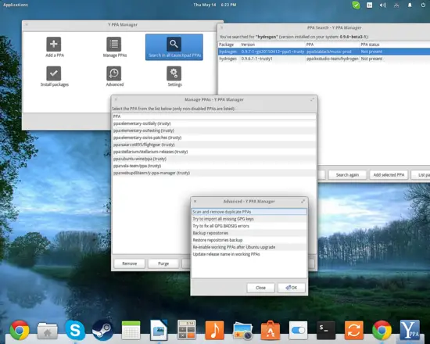Select Backup repositories in the Advanced list
Viewport: 430px width, 344px height.
pyautogui.click(x=249, y=233)
